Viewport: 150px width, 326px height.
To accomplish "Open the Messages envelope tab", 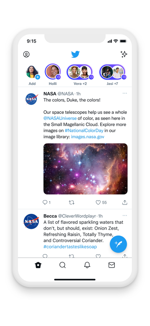I will [x=112, y=265].
